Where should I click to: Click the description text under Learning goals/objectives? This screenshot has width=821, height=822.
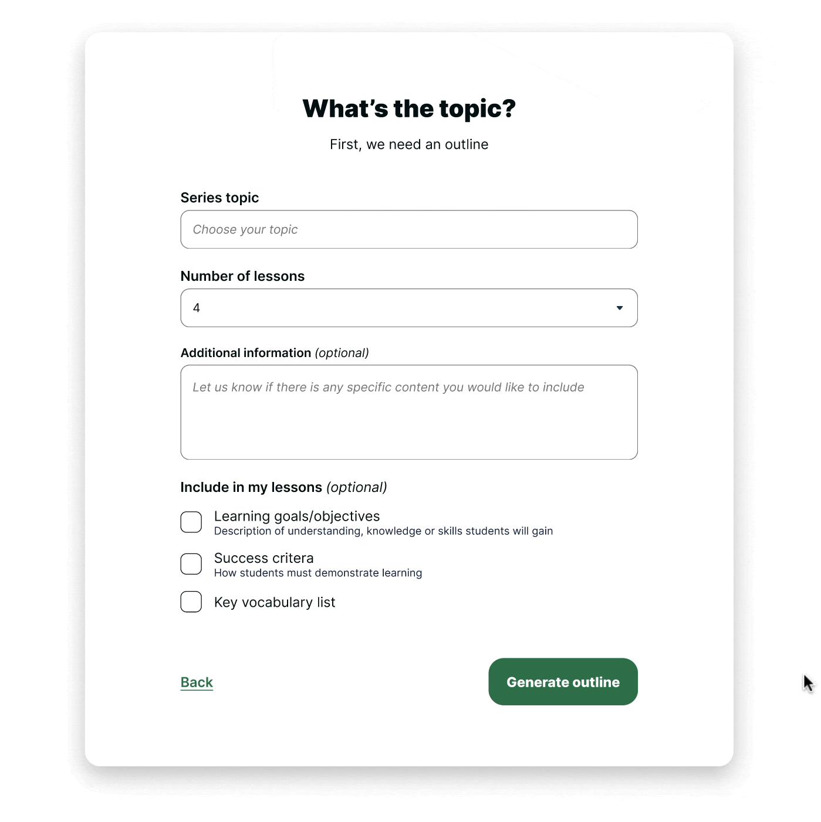(383, 531)
